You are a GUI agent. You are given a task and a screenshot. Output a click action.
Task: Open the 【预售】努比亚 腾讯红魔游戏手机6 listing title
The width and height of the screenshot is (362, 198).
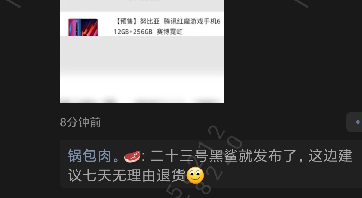167,22
